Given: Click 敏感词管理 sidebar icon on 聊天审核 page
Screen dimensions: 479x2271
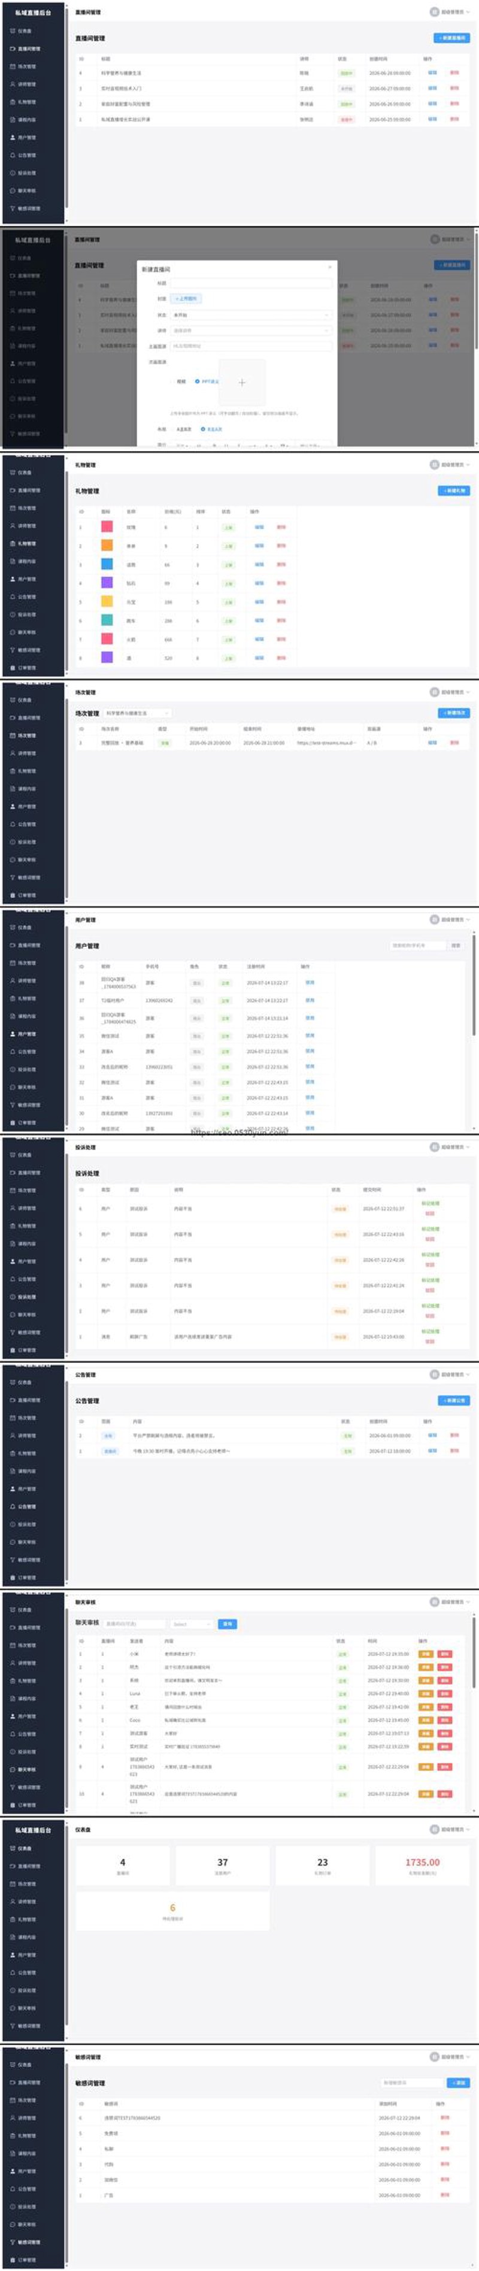Looking at the screenshot, I should [x=13, y=1787].
